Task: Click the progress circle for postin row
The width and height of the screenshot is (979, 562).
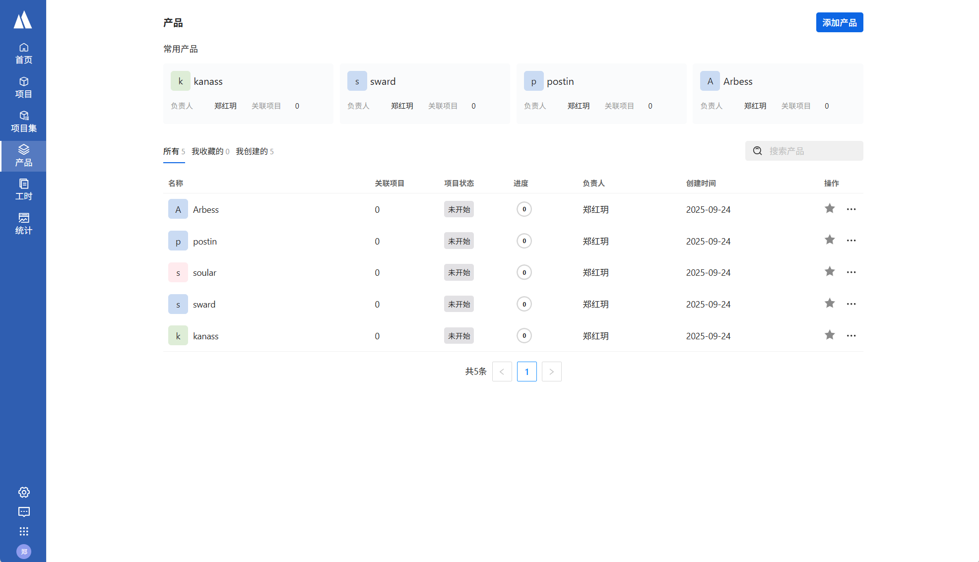Action: [x=524, y=241]
